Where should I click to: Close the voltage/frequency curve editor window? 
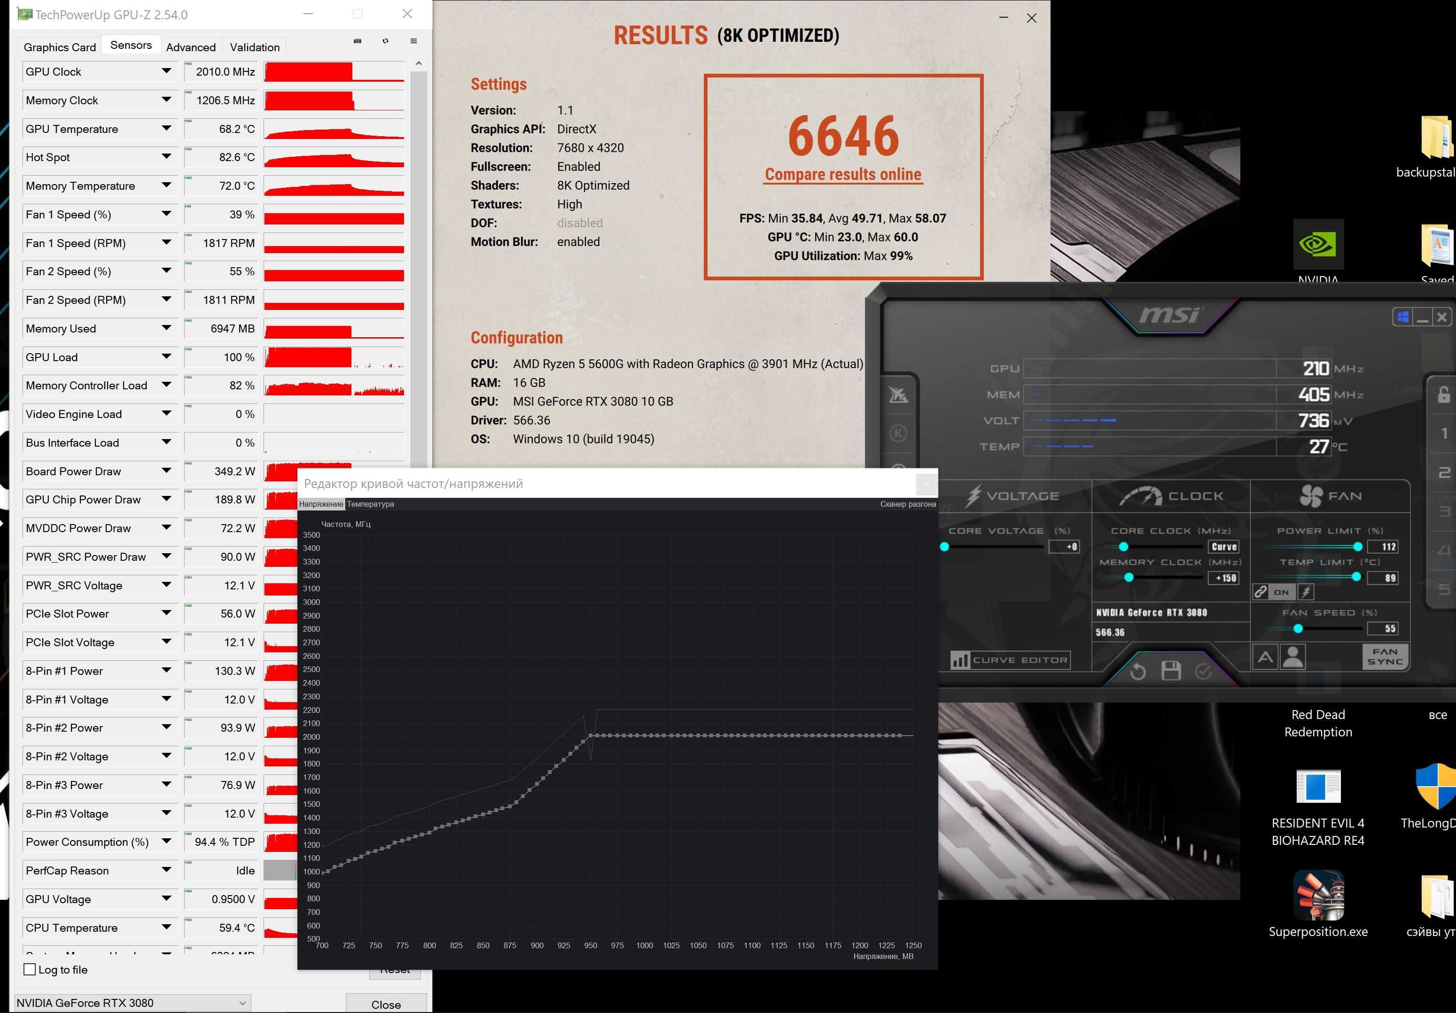pos(926,484)
